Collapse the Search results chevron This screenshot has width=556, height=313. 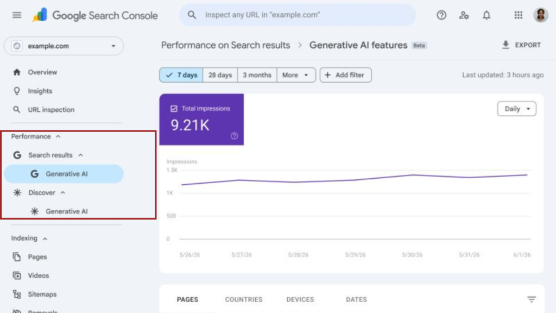pos(80,155)
